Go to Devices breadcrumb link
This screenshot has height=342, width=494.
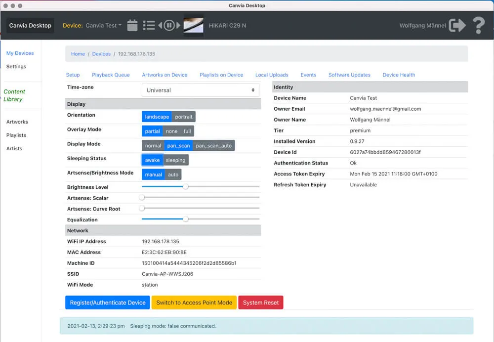[101, 54]
